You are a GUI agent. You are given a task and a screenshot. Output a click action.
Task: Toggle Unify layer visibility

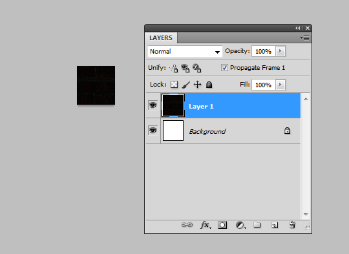point(185,68)
